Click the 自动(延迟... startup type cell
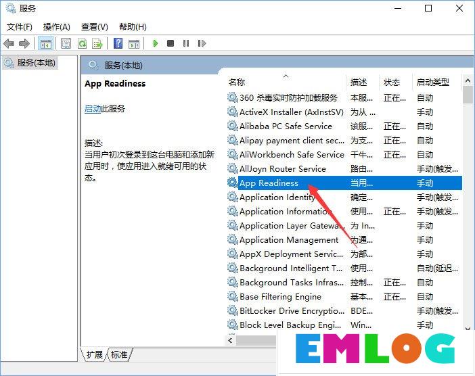This screenshot has width=475, height=376. pos(437,268)
